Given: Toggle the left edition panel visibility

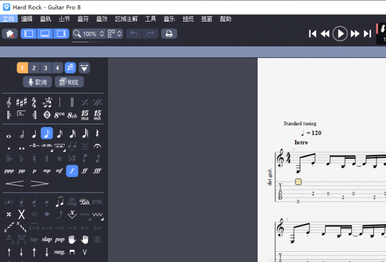Looking at the screenshot, I should click(x=28, y=33).
